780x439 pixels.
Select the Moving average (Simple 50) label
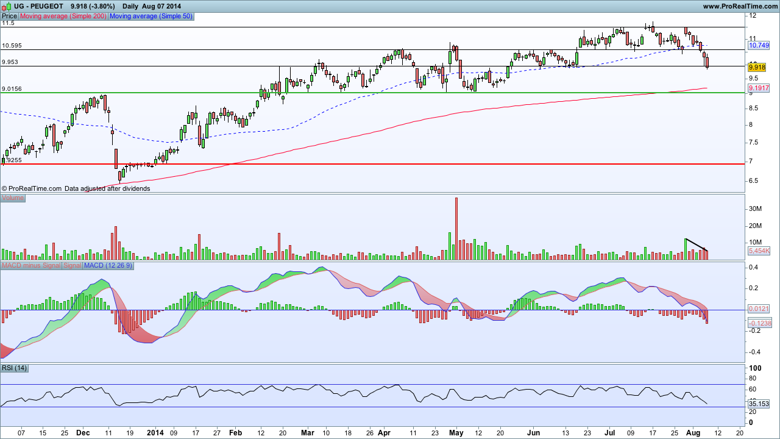[151, 16]
